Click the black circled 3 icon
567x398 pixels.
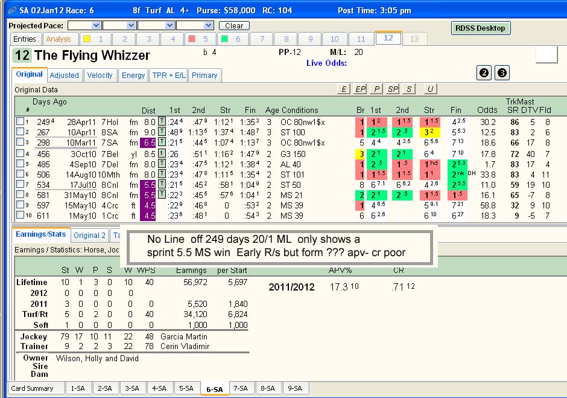502,73
